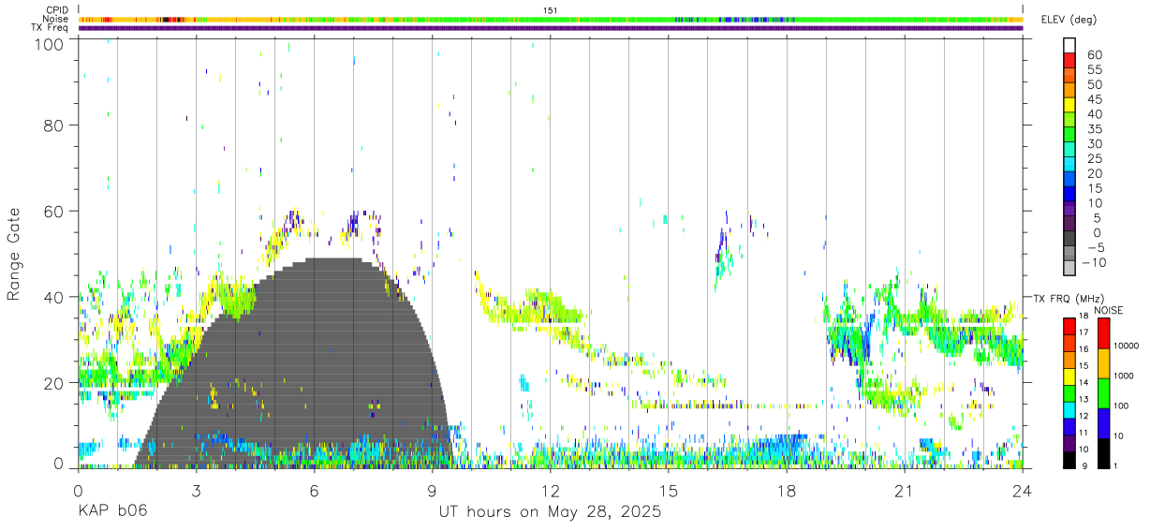Click the '40' tick on the Range Gate axis
The image size is (1150, 531).
point(53,297)
